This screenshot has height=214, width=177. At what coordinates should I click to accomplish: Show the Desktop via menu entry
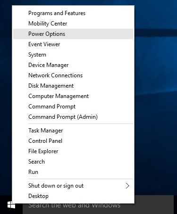coord(73,196)
